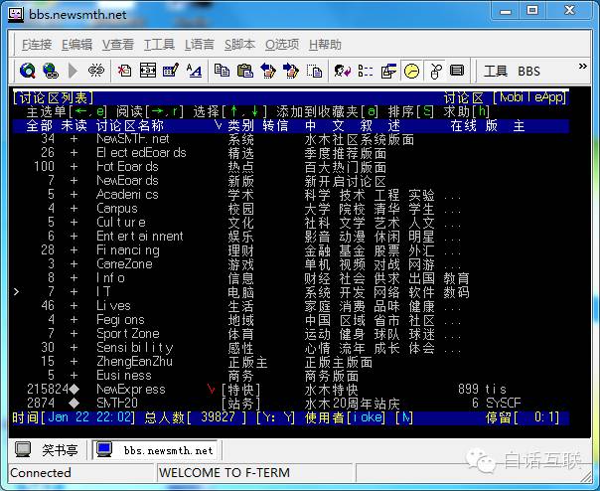Open the L语言 menu
Screen dimensions: 600x491
(200, 45)
